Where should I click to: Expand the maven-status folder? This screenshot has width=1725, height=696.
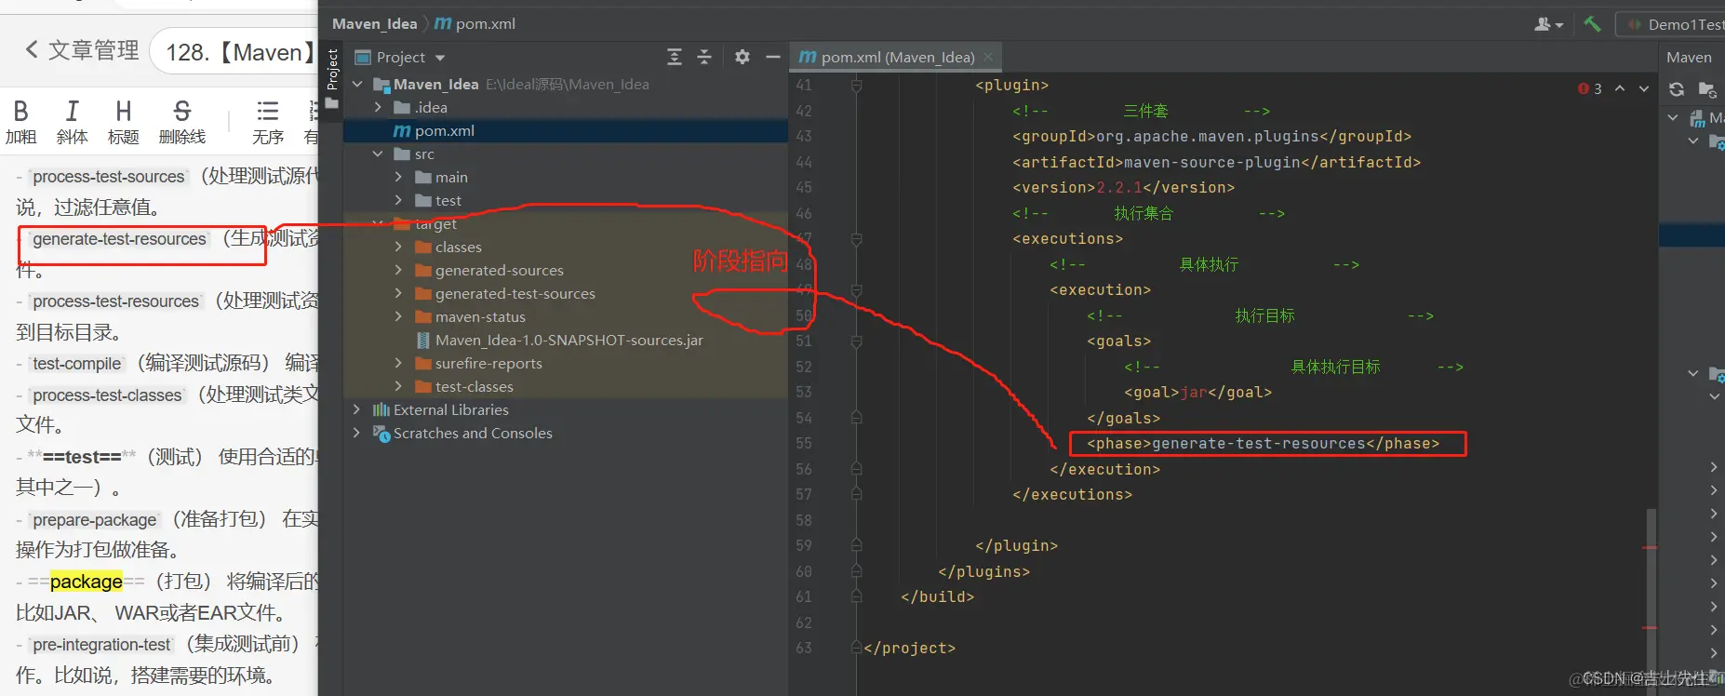coord(398,317)
